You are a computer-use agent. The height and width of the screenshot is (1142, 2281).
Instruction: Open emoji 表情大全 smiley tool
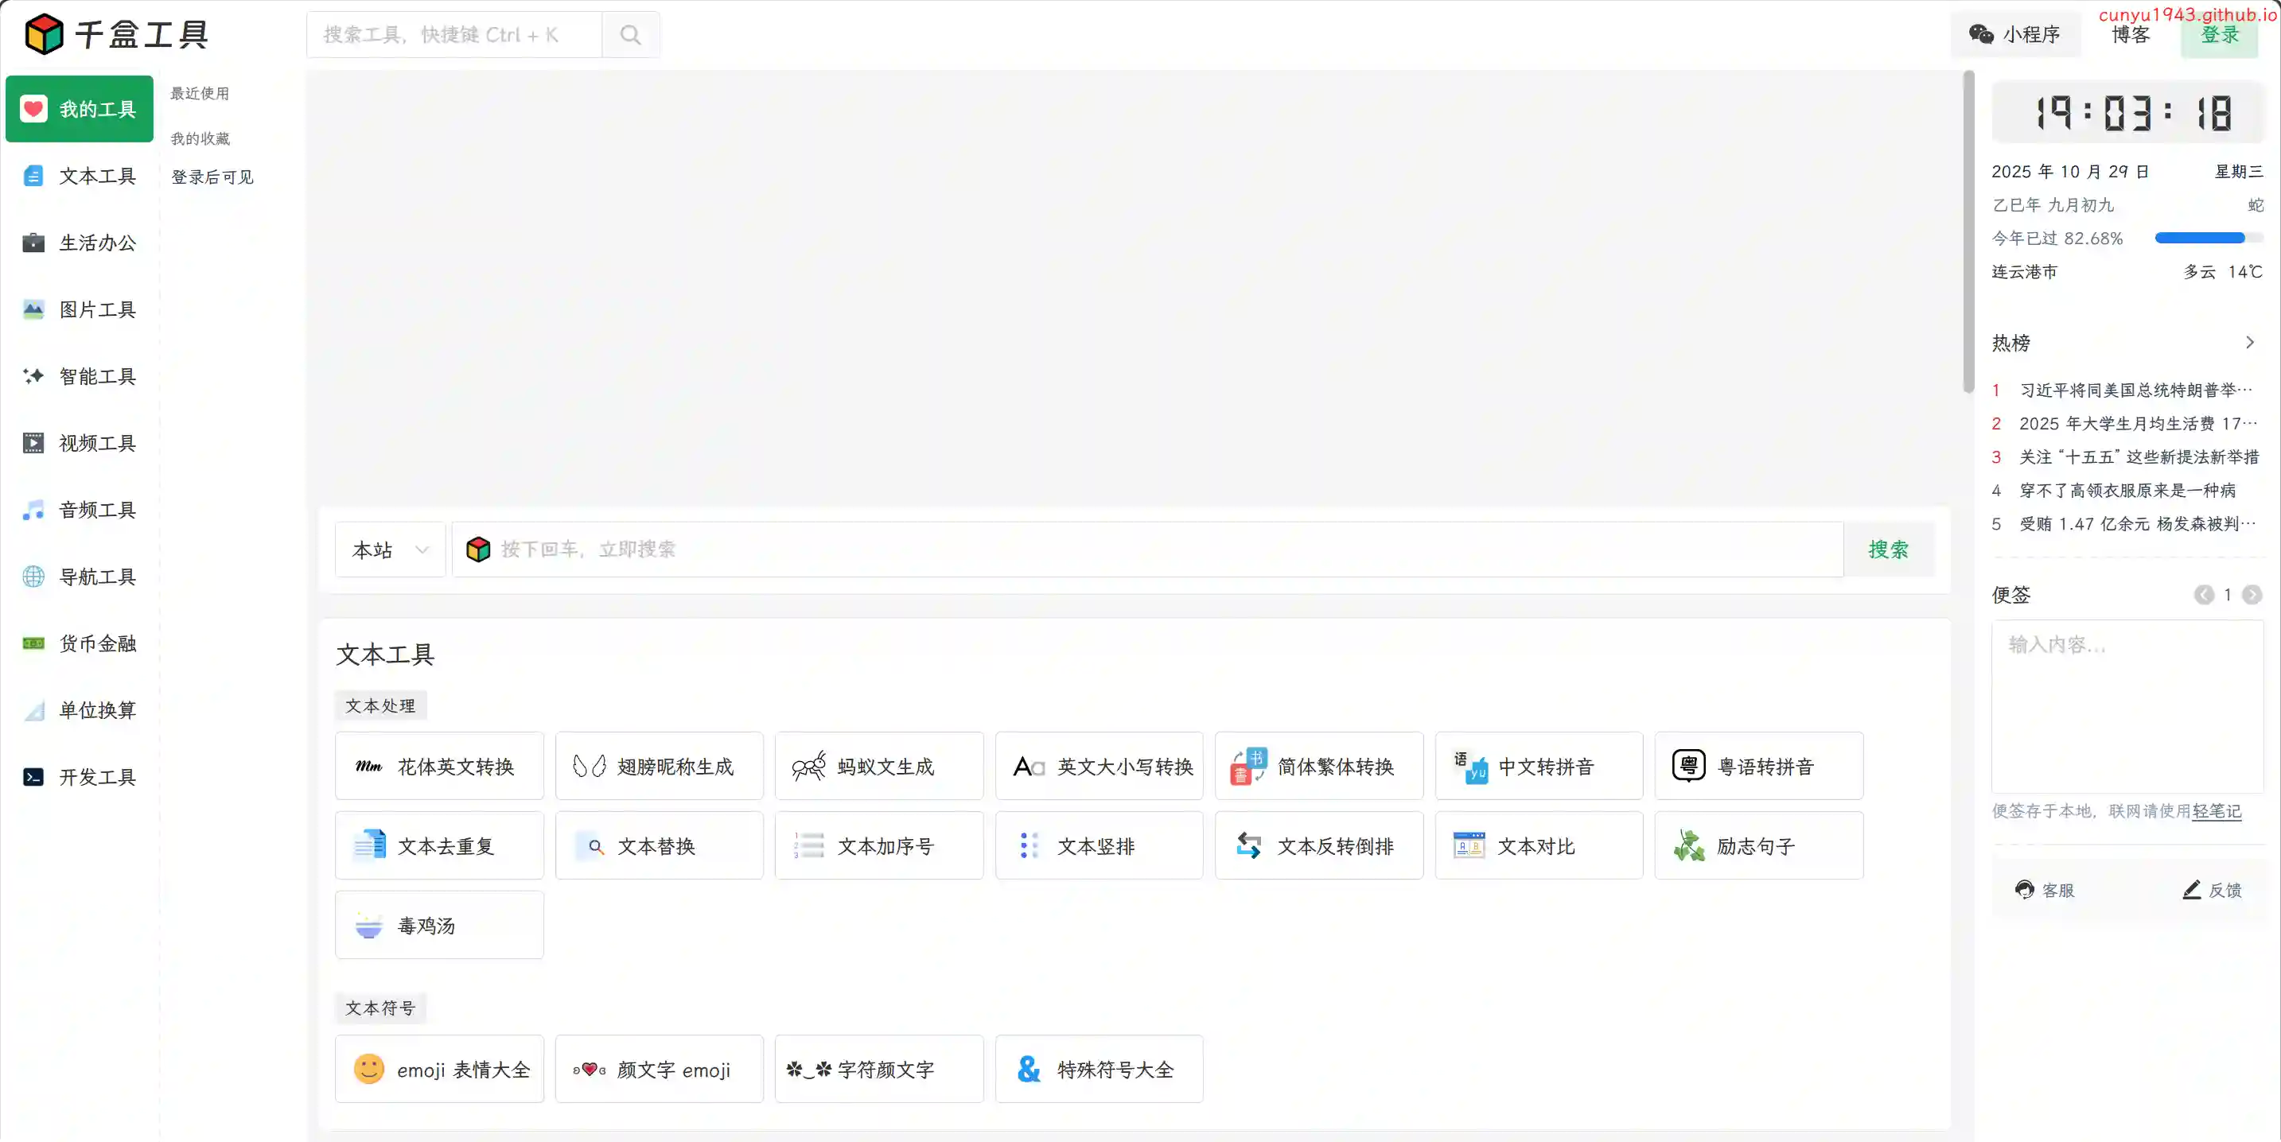pyautogui.click(x=369, y=1070)
